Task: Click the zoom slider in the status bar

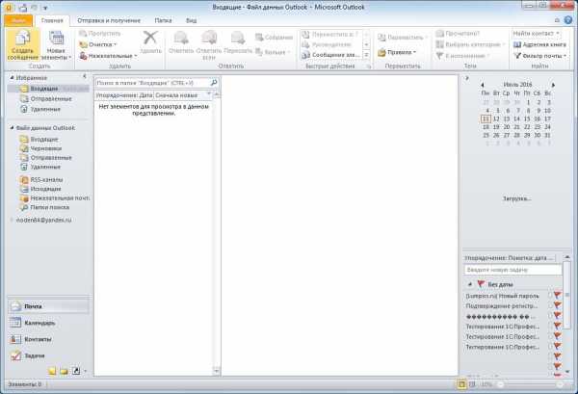Action: 530,384
